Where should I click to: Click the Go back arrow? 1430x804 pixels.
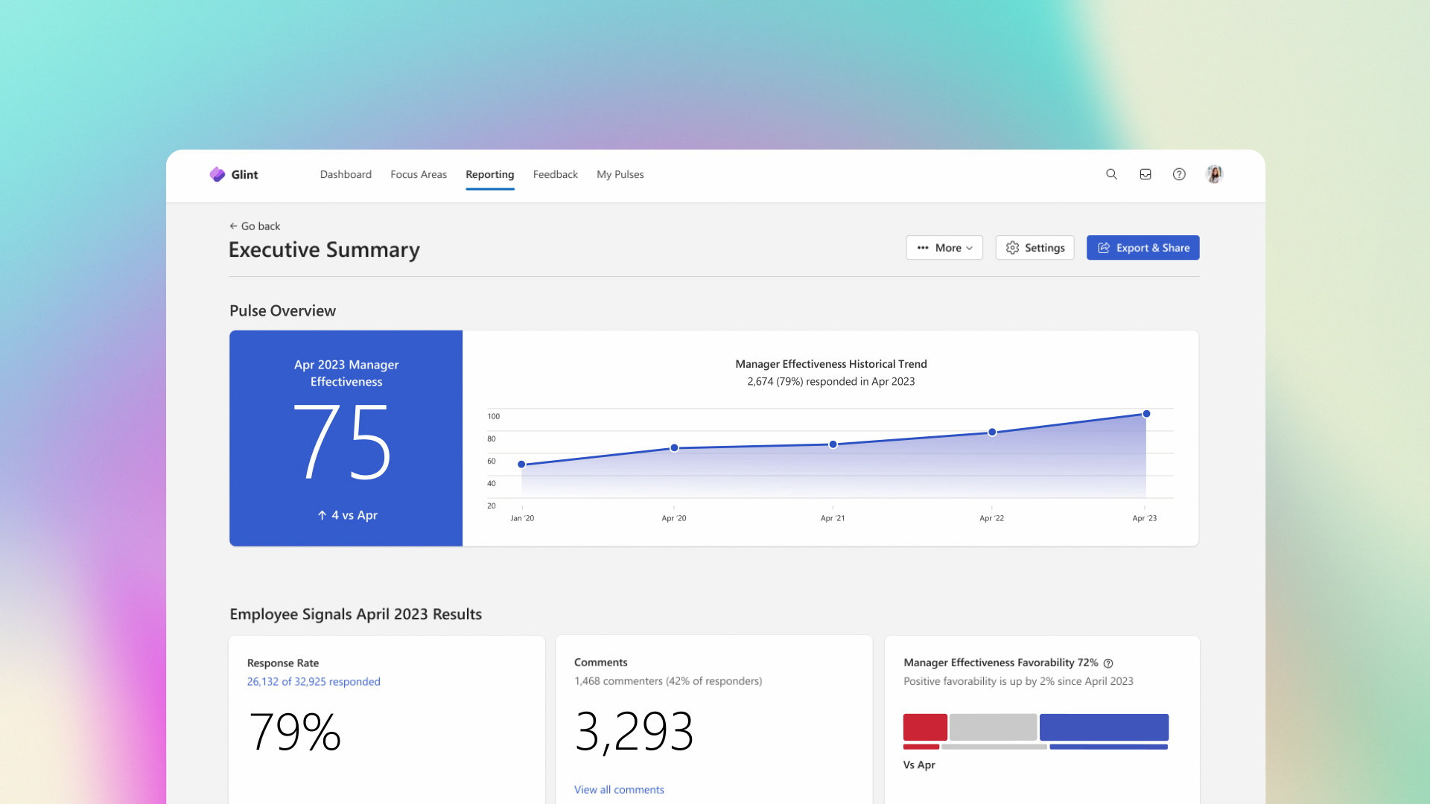click(x=233, y=226)
